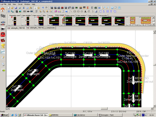The height and width of the screenshot is (117, 156).
Task: Click the Home house icon in sidebar
Action: tap(3, 9)
